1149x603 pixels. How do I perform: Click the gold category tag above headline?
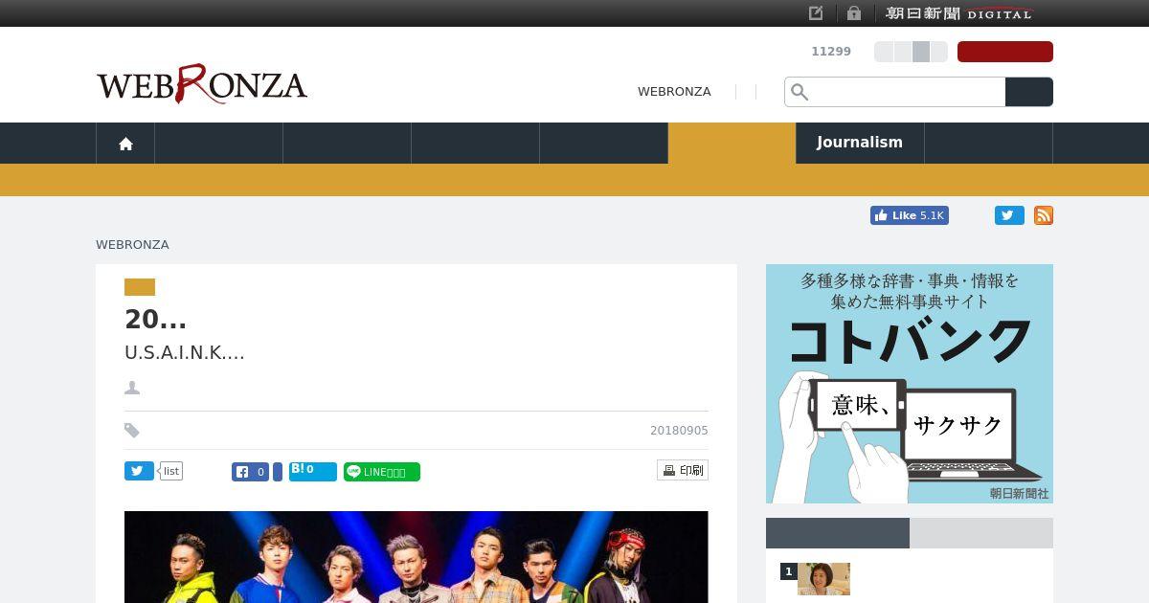tap(140, 287)
